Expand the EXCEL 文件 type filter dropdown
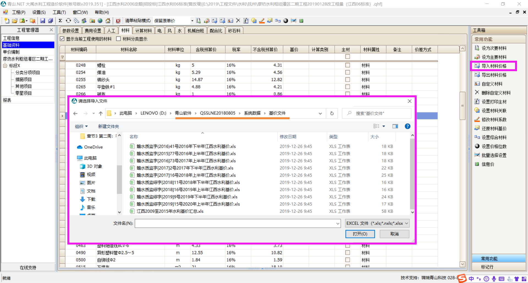 pyautogui.click(x=406, y=223)
